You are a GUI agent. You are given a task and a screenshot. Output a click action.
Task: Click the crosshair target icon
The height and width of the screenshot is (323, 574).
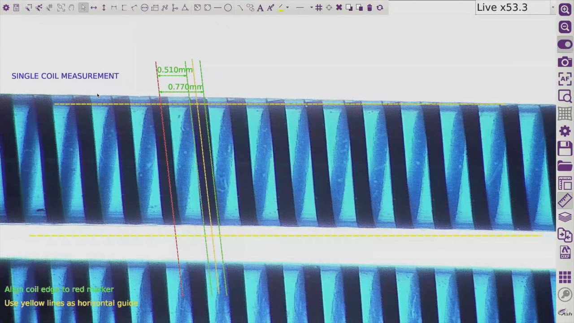coord(329,8)
